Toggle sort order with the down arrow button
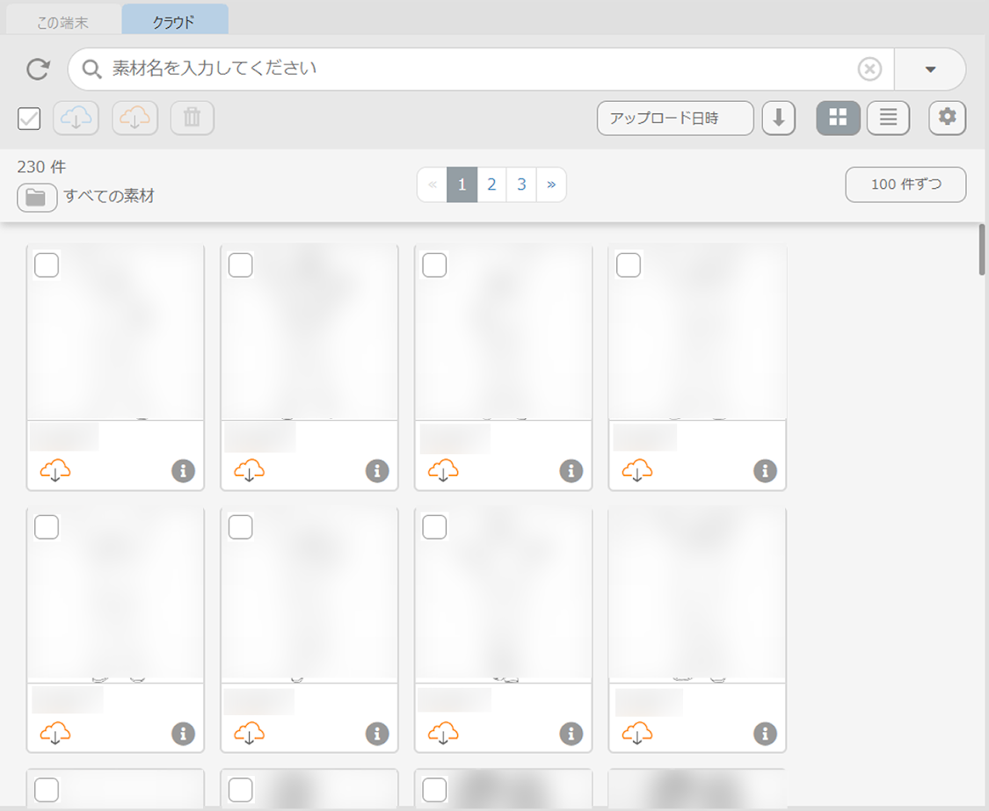Screen dimensions: 989x811 tap(778, 118)
